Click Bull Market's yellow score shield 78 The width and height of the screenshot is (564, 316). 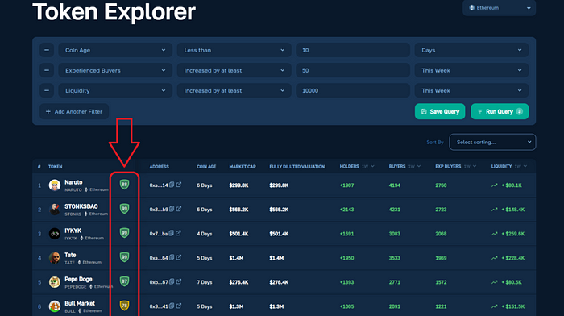point(124,306)
